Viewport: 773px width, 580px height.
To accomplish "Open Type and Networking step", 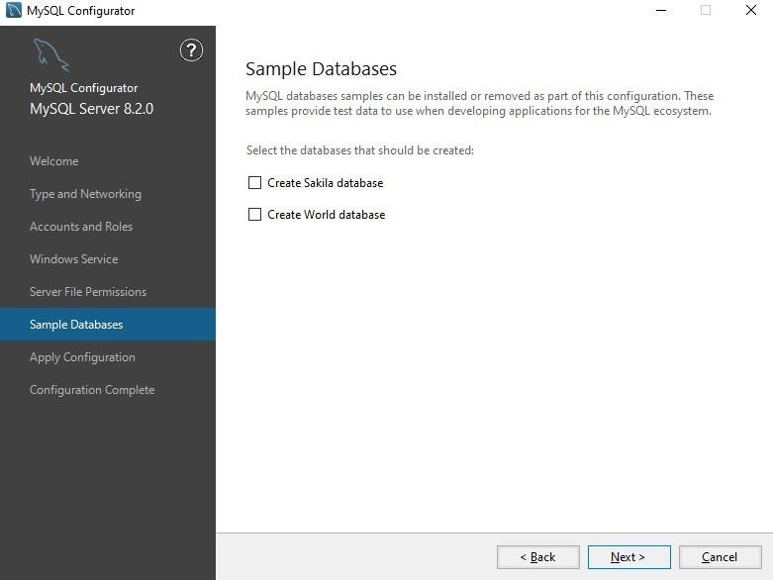I will 85,194.
